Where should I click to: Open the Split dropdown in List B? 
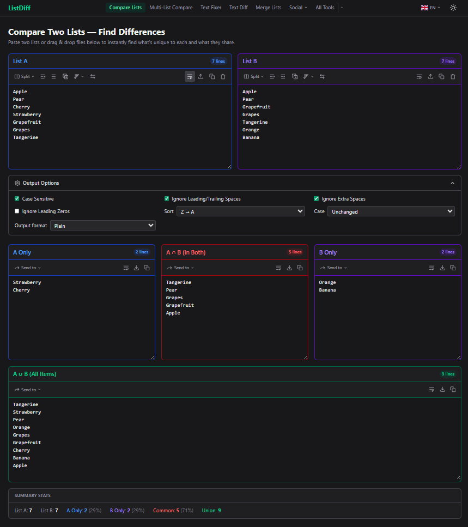(254, 77)
